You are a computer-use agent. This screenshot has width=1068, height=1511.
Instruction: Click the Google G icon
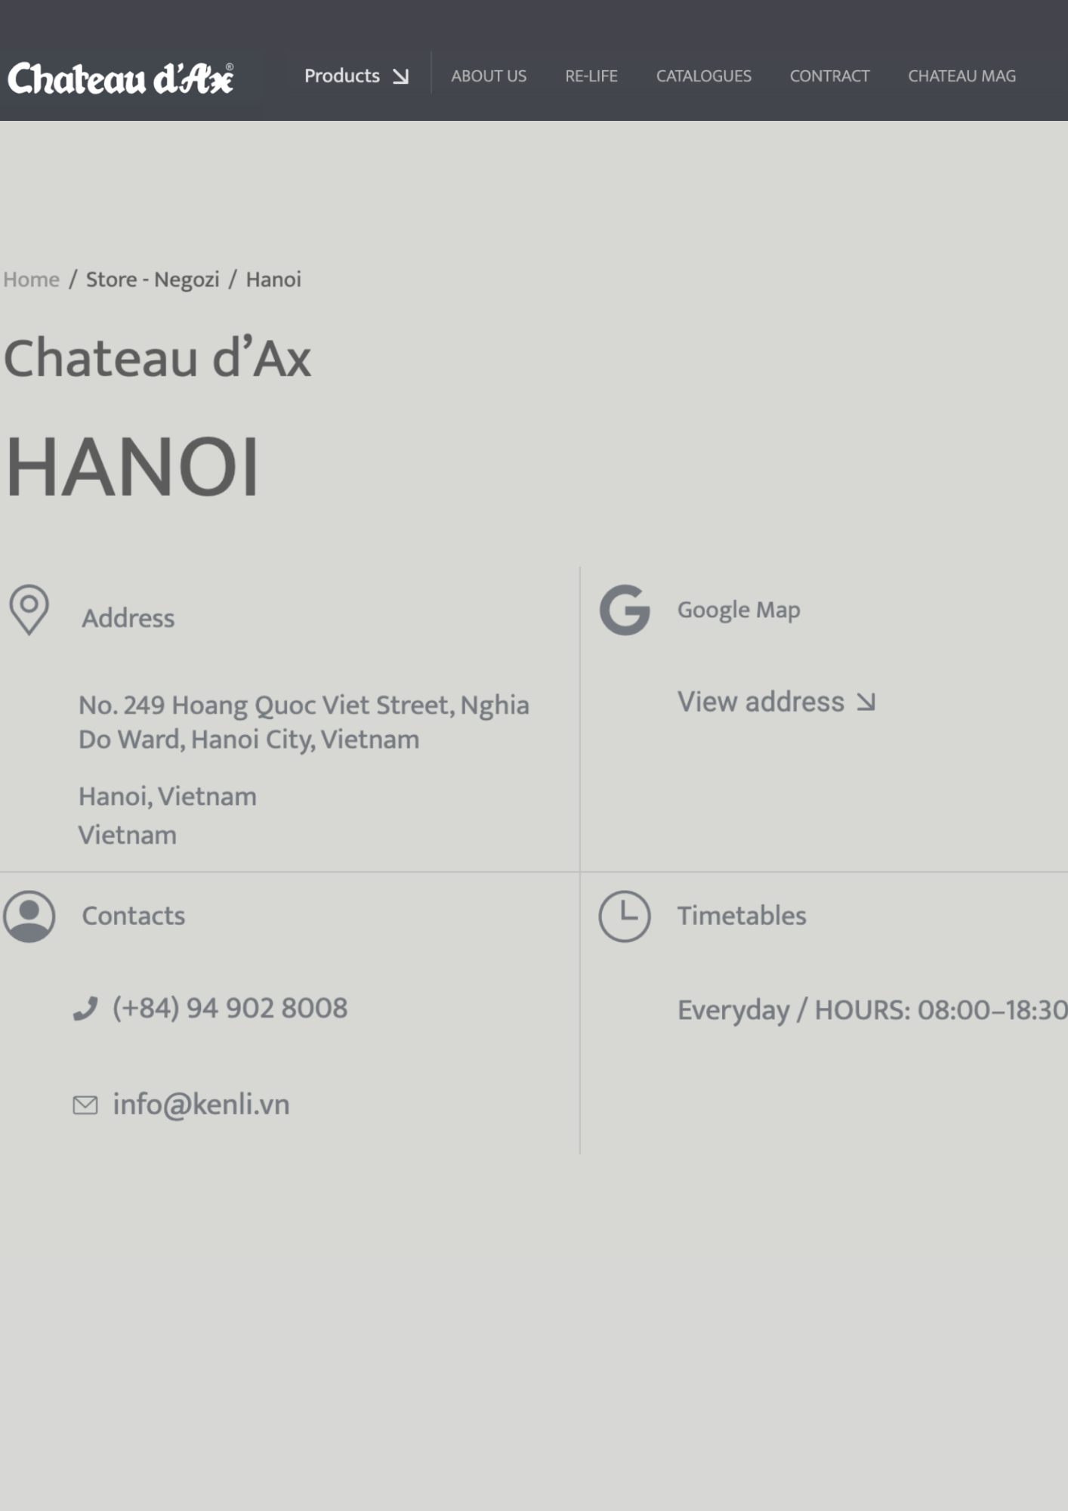point(625,610)
